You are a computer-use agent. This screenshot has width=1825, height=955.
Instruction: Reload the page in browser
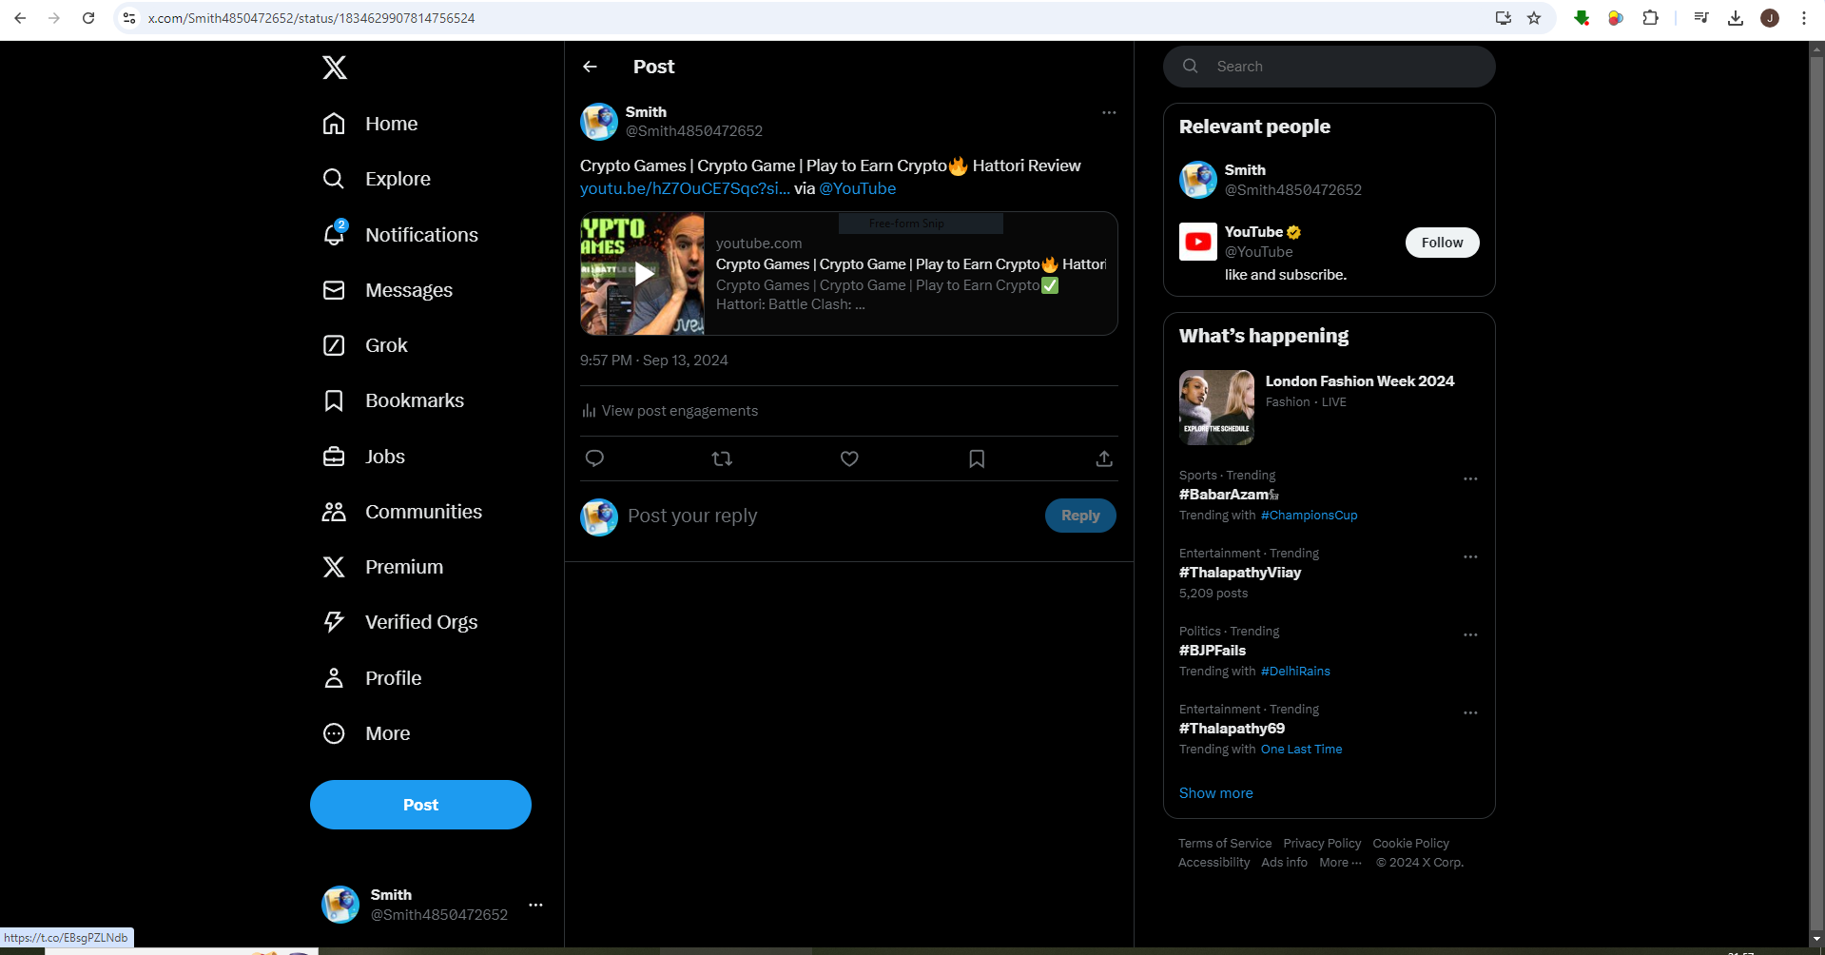88,18
